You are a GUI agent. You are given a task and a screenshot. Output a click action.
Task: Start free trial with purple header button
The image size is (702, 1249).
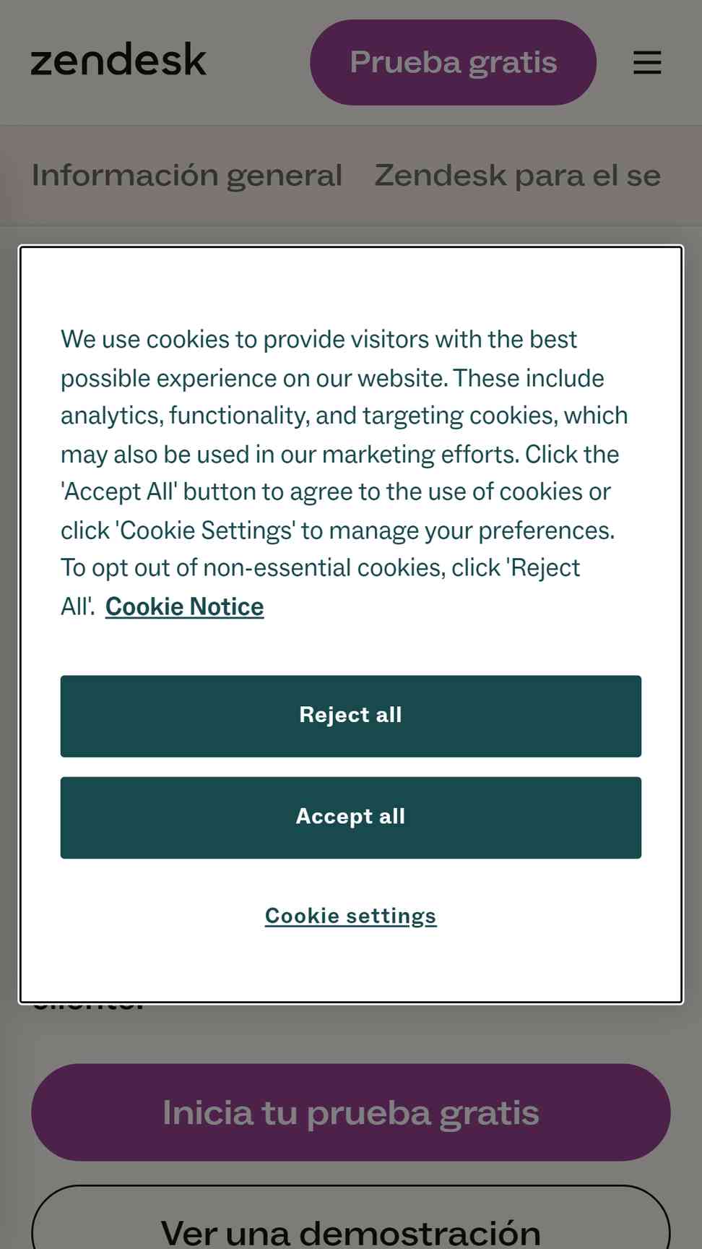453,62
